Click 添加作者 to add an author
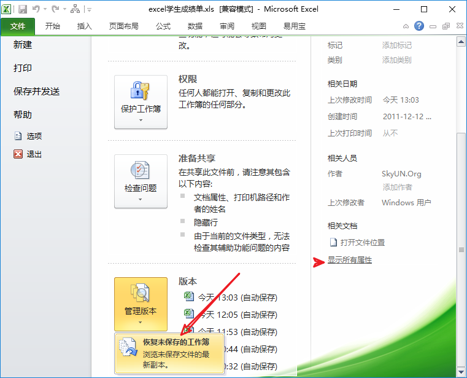The width and height of the screenshot is (467, 378). (397, 187)
